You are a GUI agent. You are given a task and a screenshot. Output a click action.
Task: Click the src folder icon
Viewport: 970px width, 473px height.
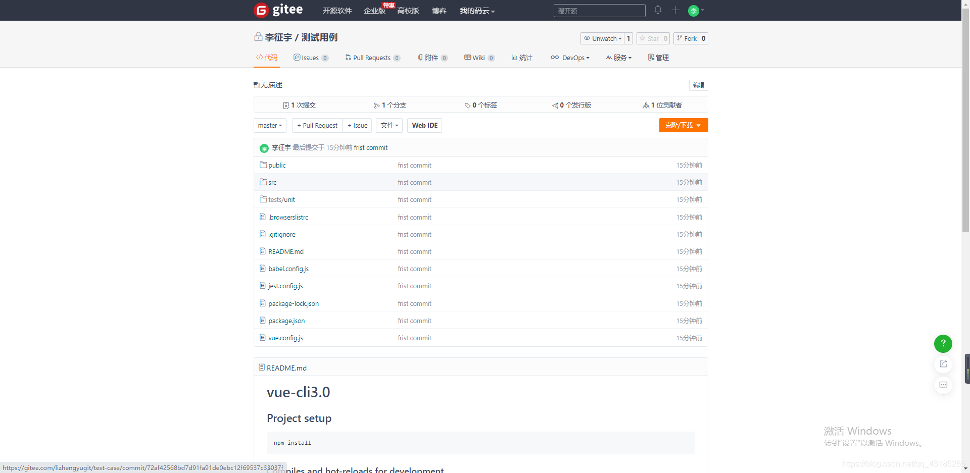[263, 182]
